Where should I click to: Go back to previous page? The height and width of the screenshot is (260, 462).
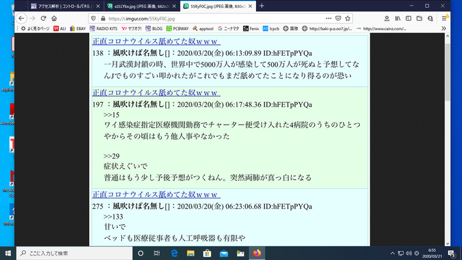point(21,18)
